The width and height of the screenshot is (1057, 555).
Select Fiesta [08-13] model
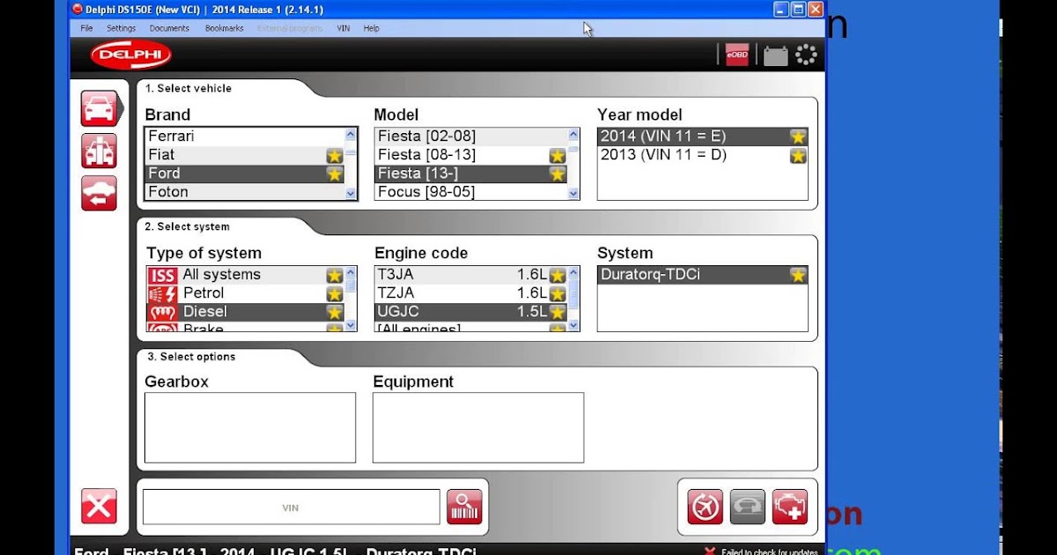point(470,155)
